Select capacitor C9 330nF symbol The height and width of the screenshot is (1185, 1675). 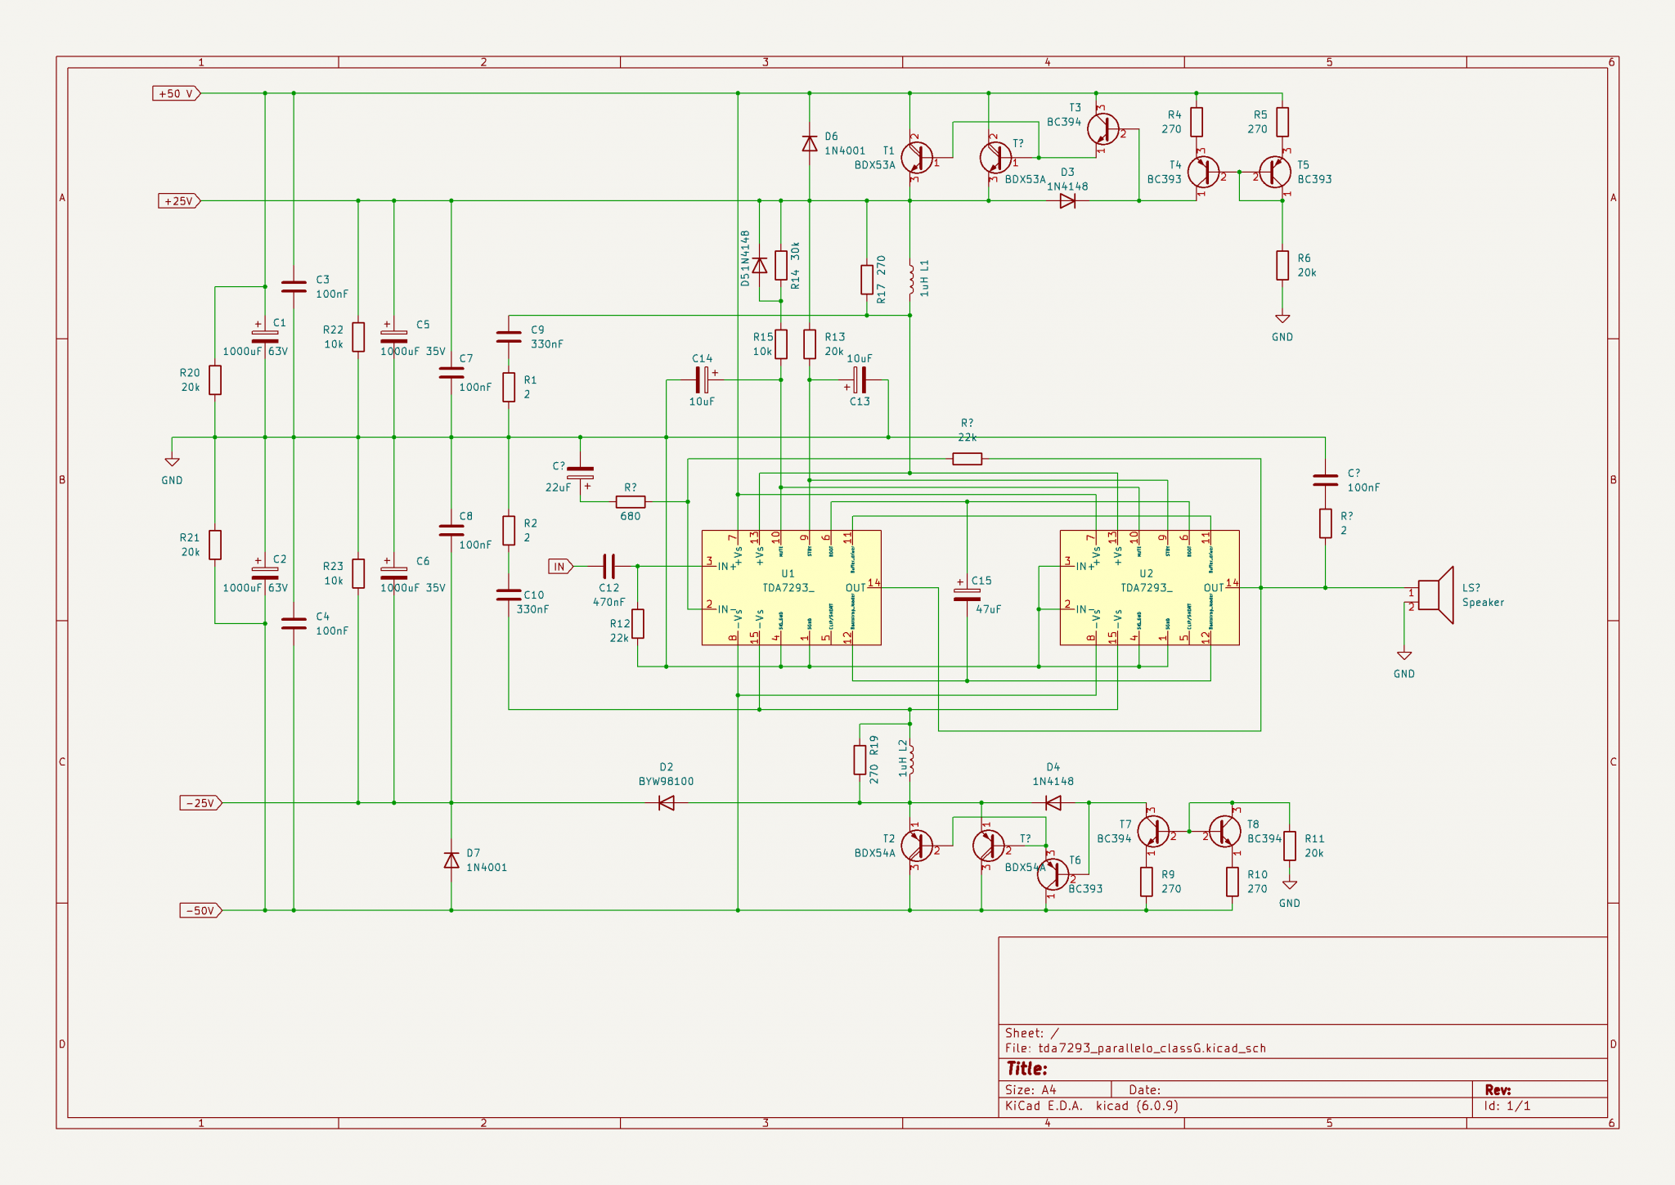508,337
